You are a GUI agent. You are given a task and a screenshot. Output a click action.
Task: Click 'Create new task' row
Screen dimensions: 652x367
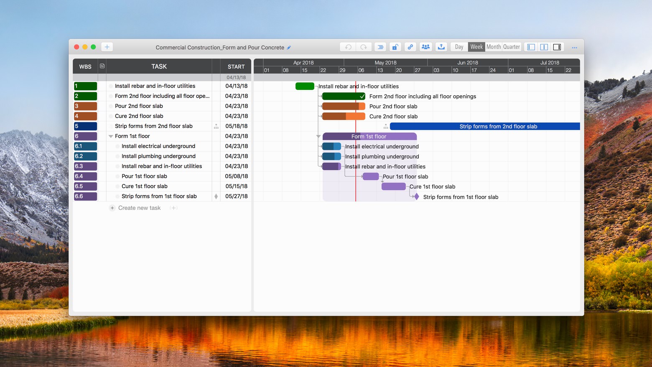coord(139,208)
